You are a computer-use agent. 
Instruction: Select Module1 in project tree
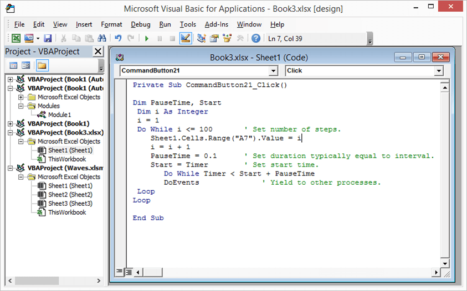(x=59, y=115)
